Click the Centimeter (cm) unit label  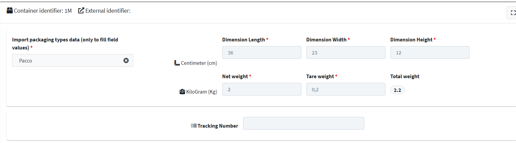click(x=199, y=63)
